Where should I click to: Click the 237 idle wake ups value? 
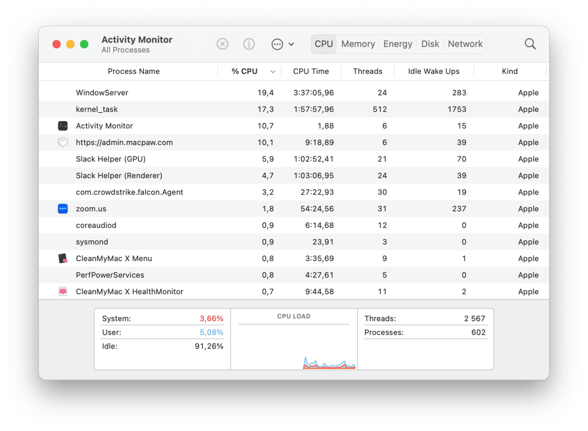point(459,208)
